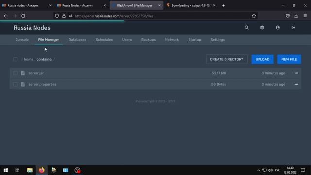Show hidden system tray icons

(x=259, y=170)
